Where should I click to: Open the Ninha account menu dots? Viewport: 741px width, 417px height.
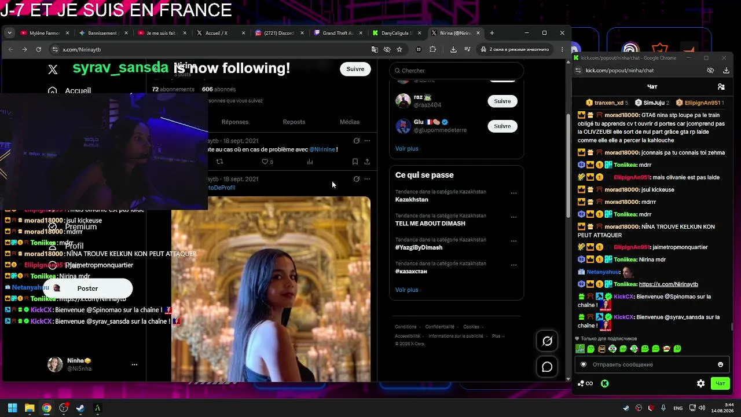(x=134, y=364)
